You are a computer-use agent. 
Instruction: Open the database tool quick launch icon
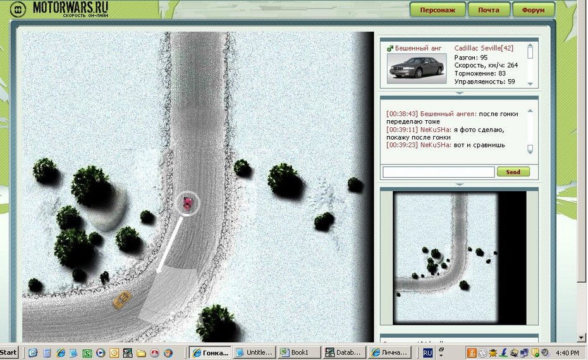tap(128, 353)
